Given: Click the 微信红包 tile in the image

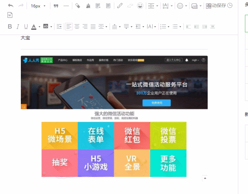Looking at the screenshot, I should 132,135.
